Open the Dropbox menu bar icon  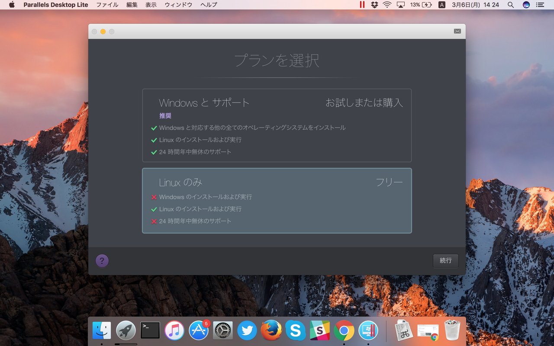tap(374, 5)
